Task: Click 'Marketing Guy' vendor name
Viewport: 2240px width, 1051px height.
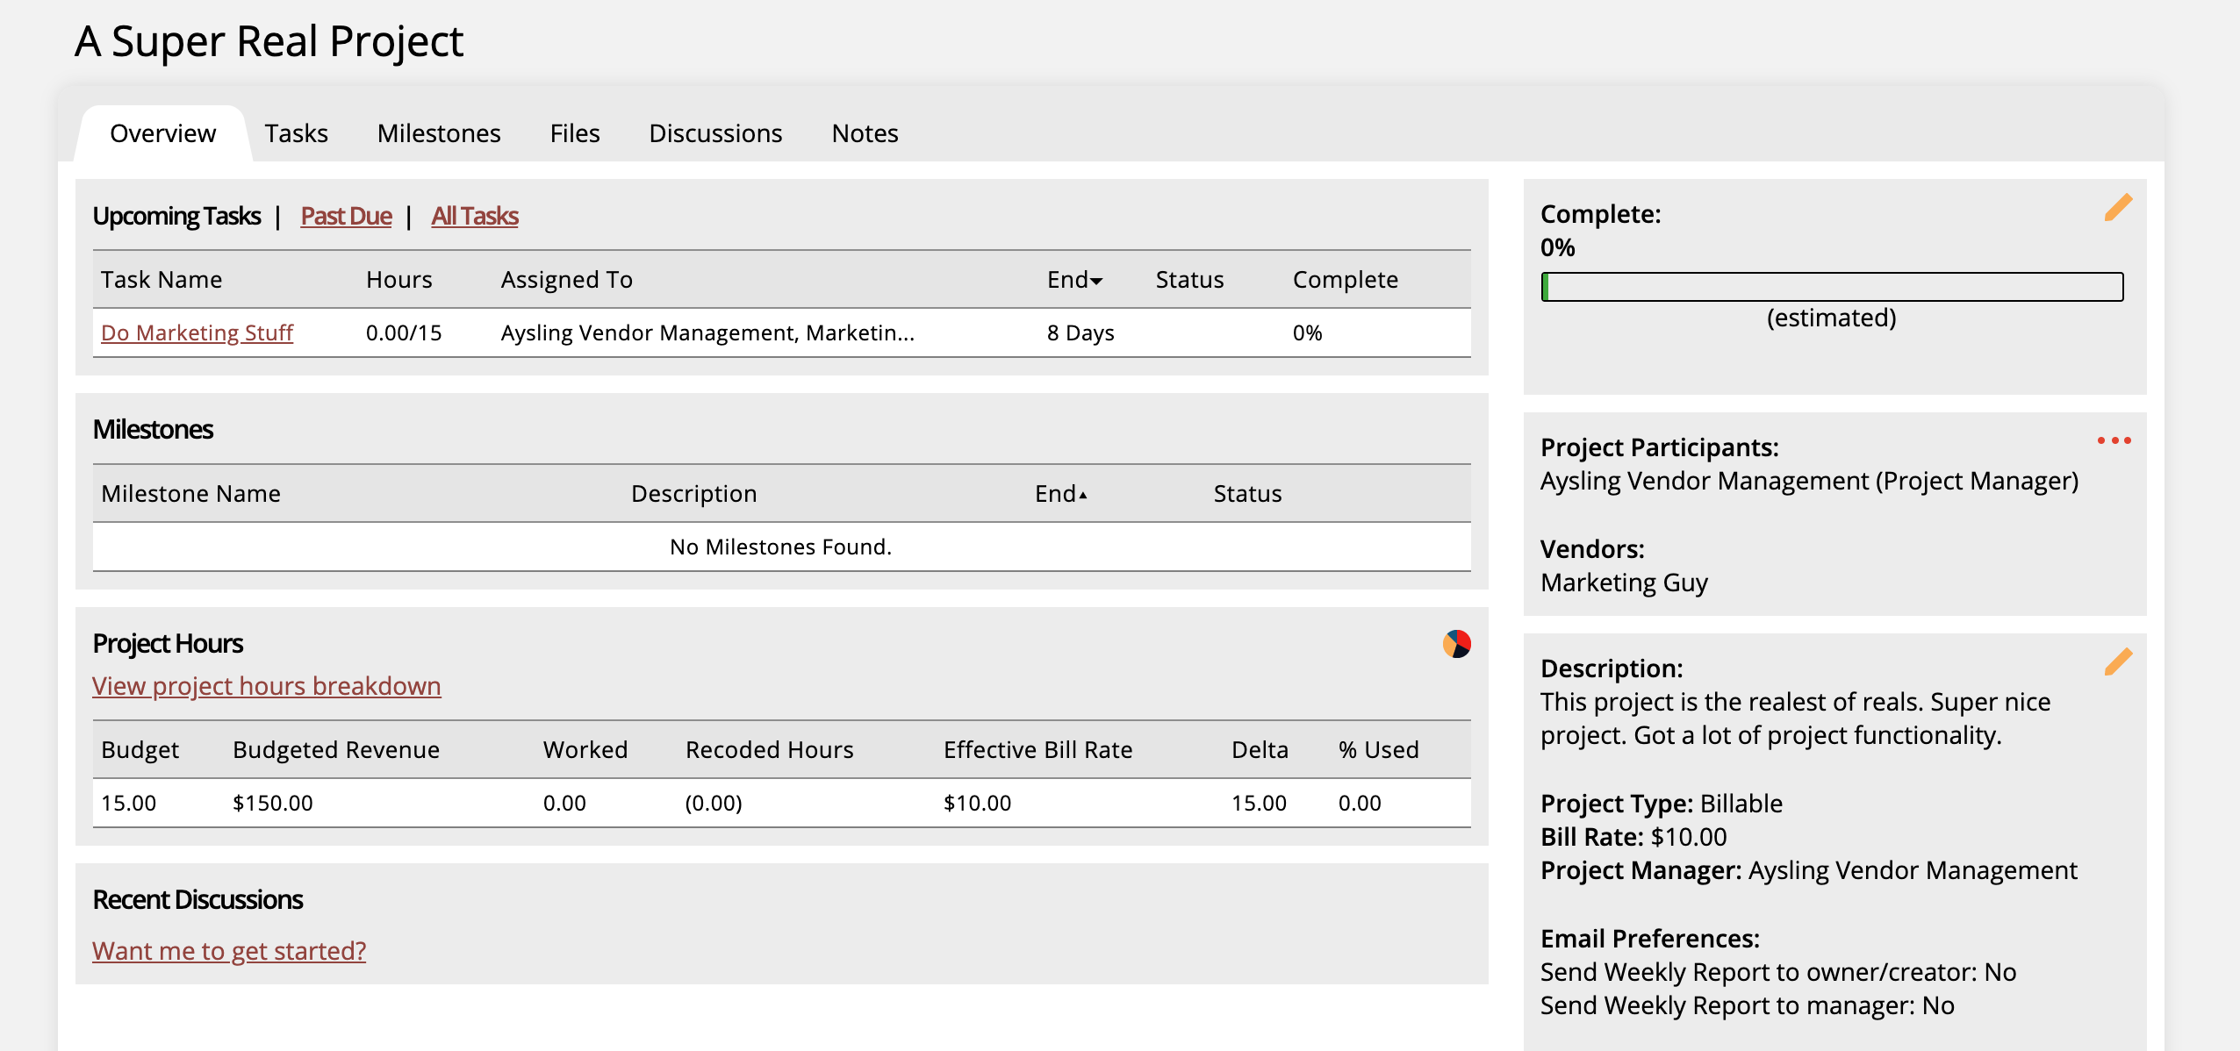Action: coord(1624,583)
